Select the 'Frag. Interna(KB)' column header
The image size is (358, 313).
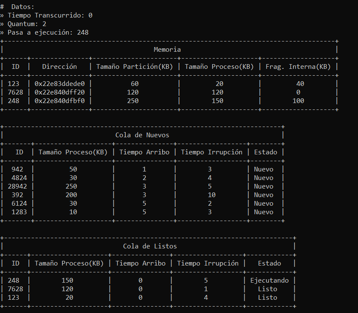click(298, 67)
